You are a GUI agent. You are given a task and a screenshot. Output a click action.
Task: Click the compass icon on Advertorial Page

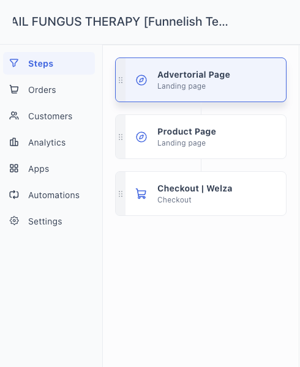pos(141,80)
